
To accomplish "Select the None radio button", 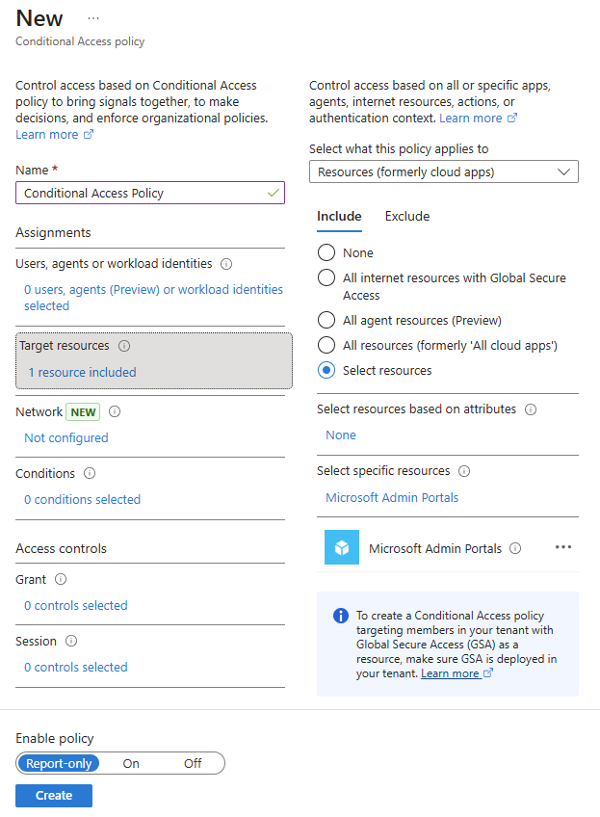I will [326, 252].
